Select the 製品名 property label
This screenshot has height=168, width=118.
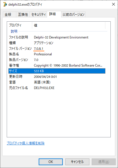point(14,54)
